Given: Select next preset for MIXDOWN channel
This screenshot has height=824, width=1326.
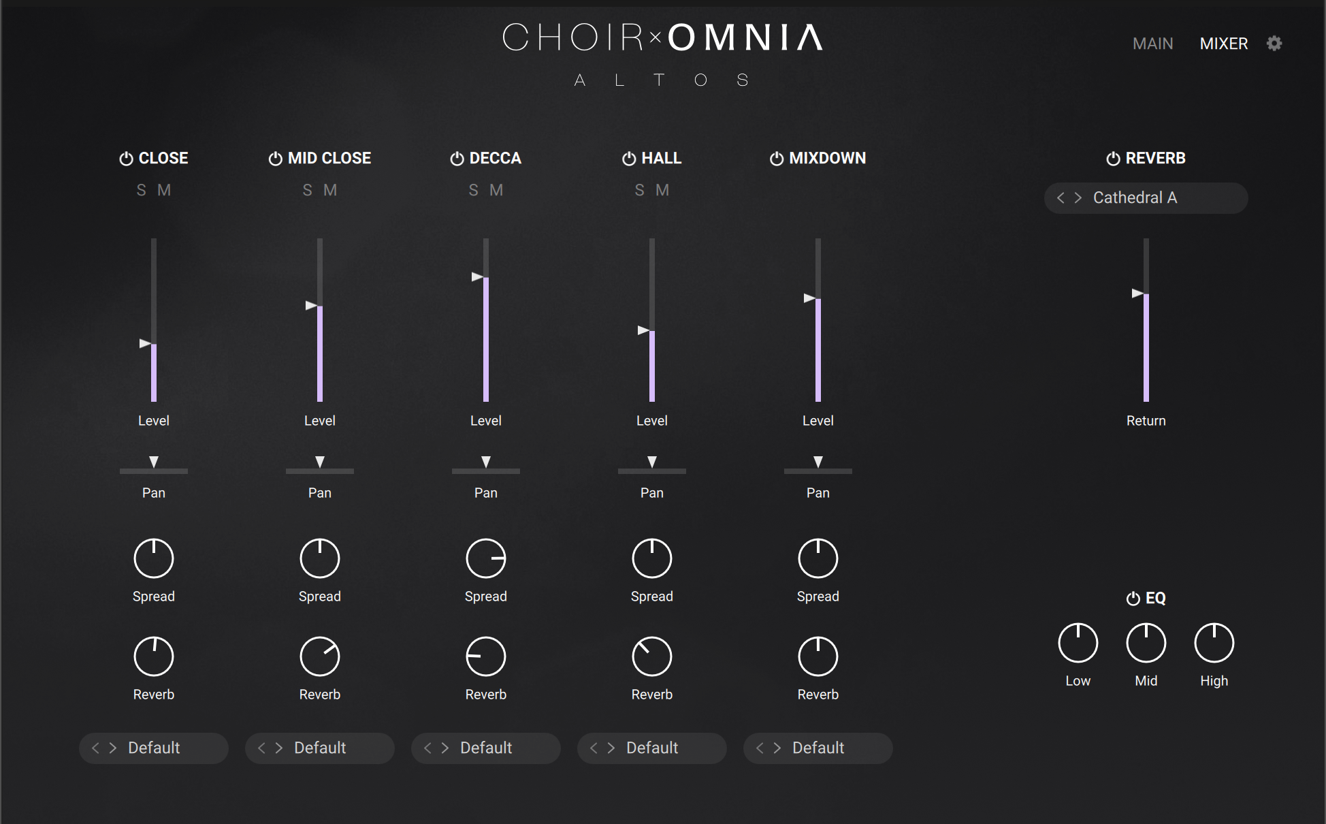Looking at the screenshot, I should tap(777, 748).
